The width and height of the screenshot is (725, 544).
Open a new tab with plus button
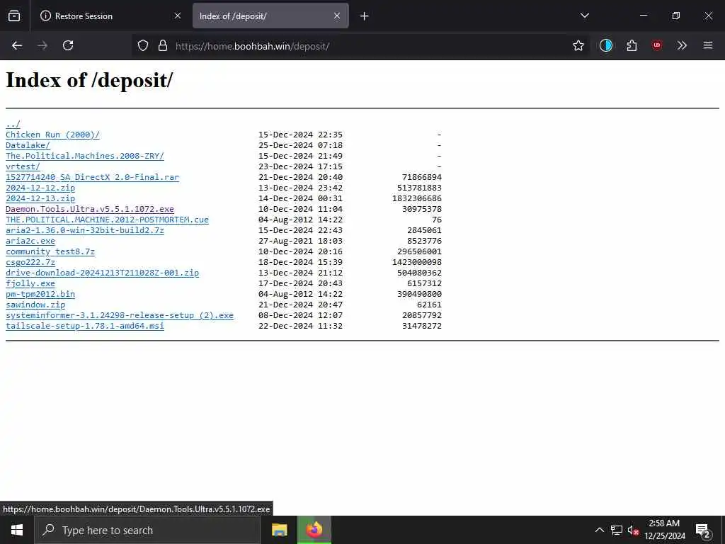click(x=365, y=16)
